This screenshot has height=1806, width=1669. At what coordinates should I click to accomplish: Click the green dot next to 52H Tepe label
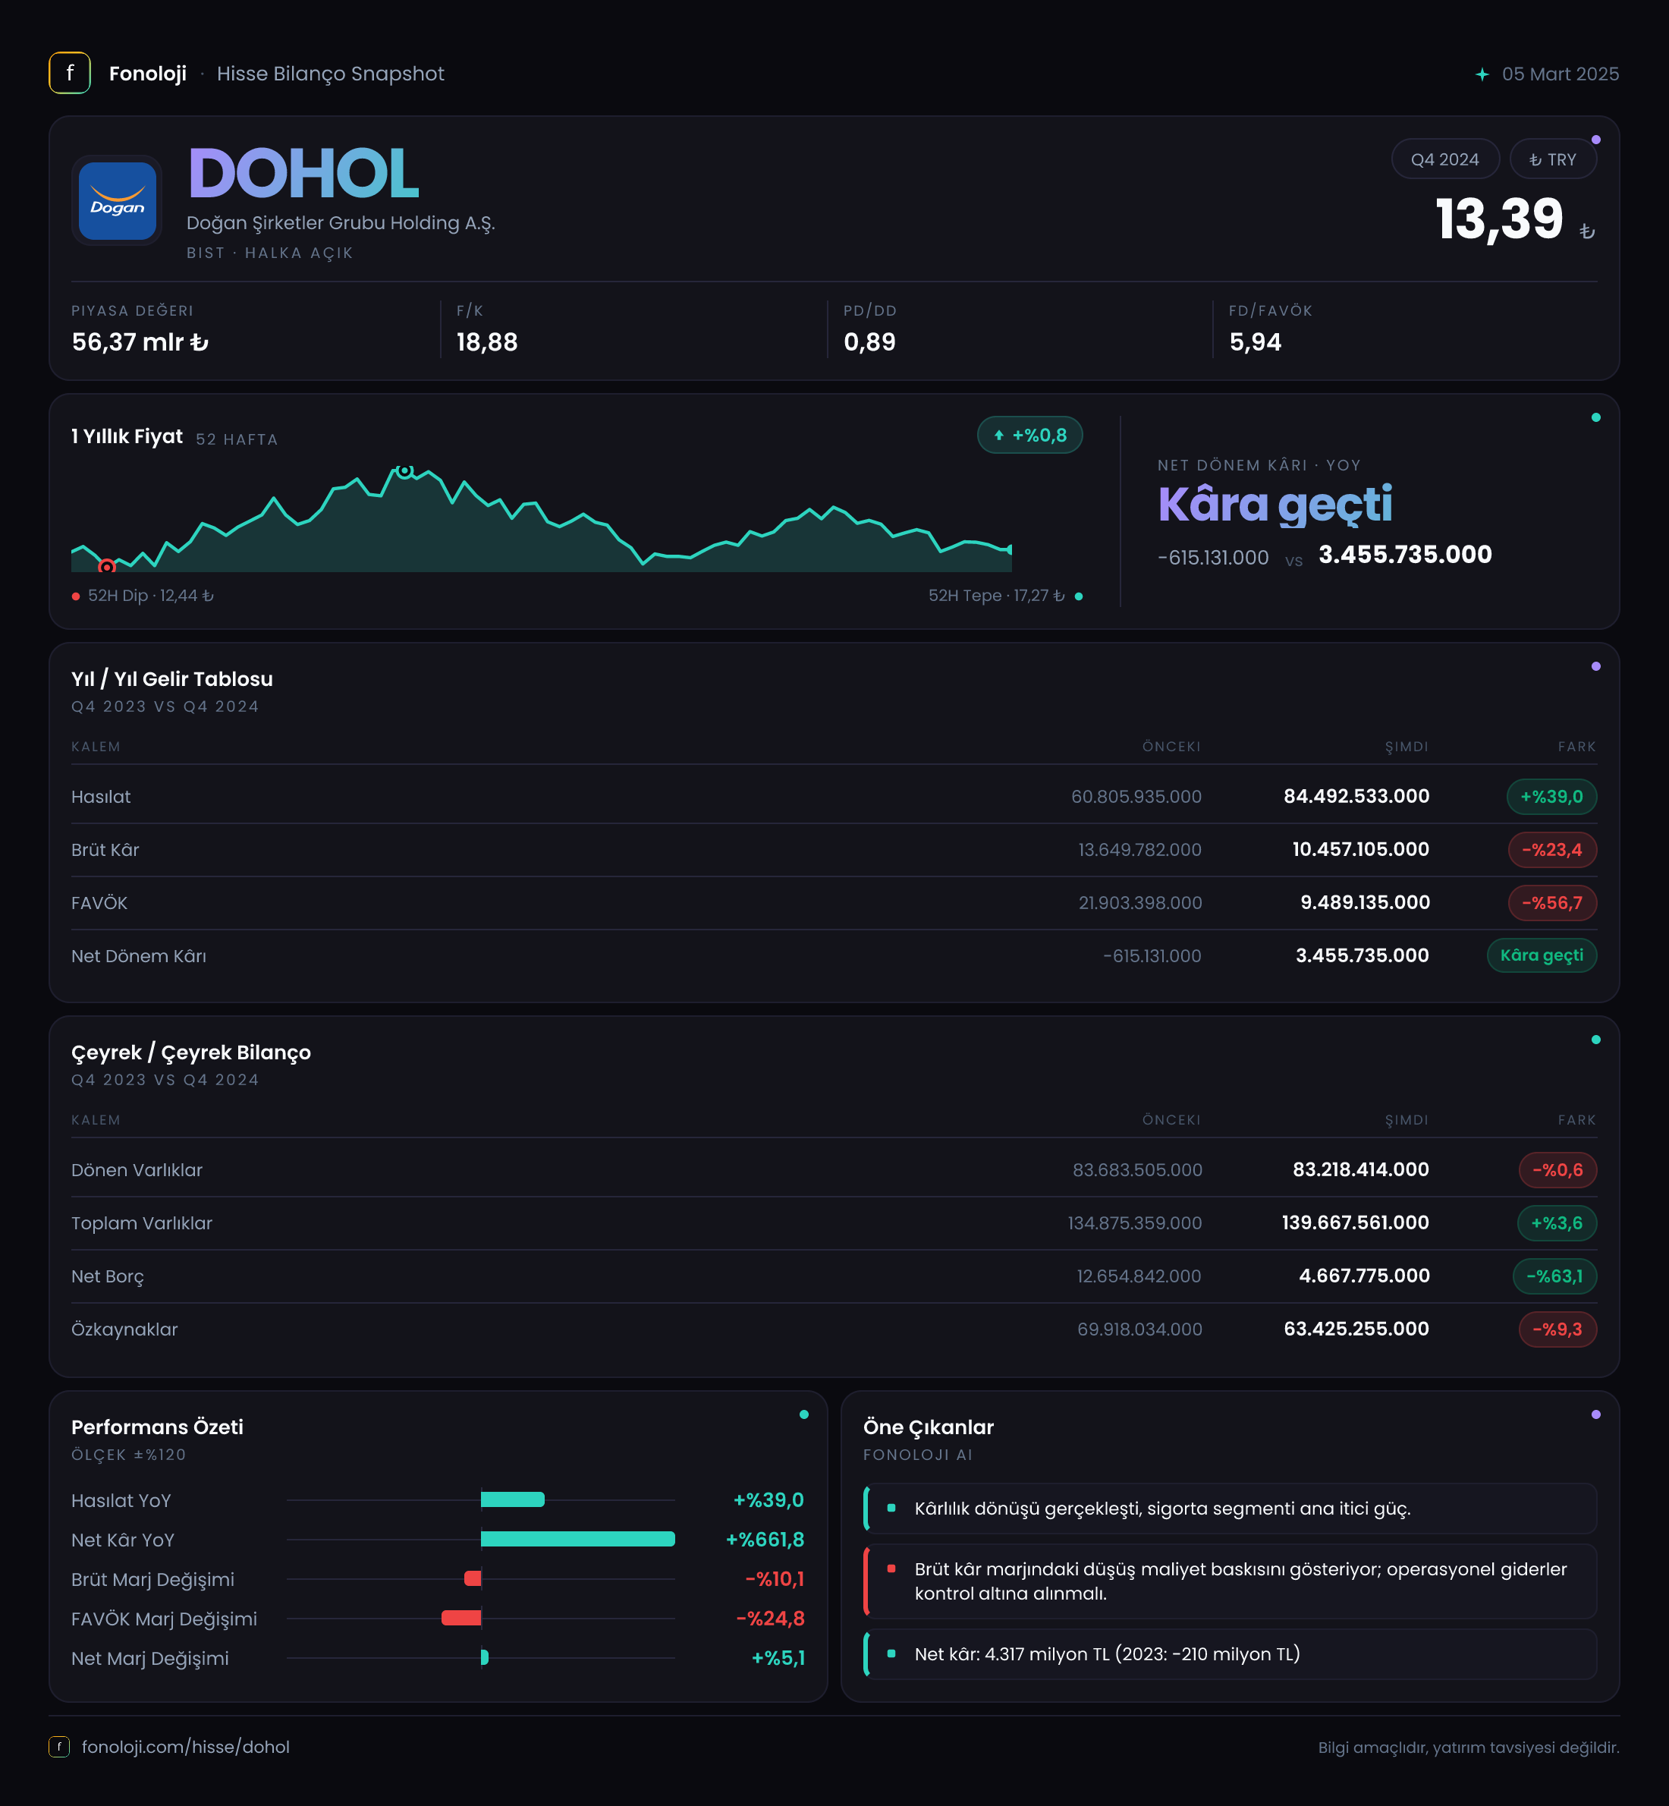point(1078,596)
